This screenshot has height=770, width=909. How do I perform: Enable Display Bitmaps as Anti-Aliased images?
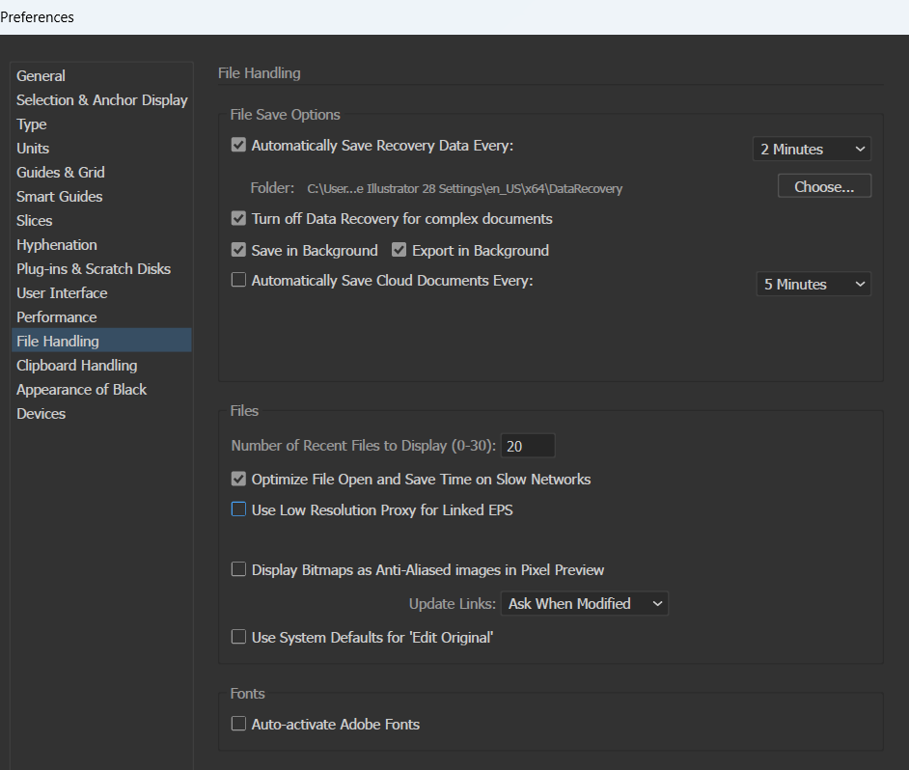point(238,569)
